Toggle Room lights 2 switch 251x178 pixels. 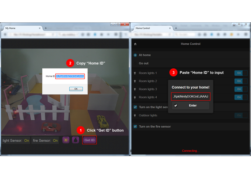tap(241, 81)
